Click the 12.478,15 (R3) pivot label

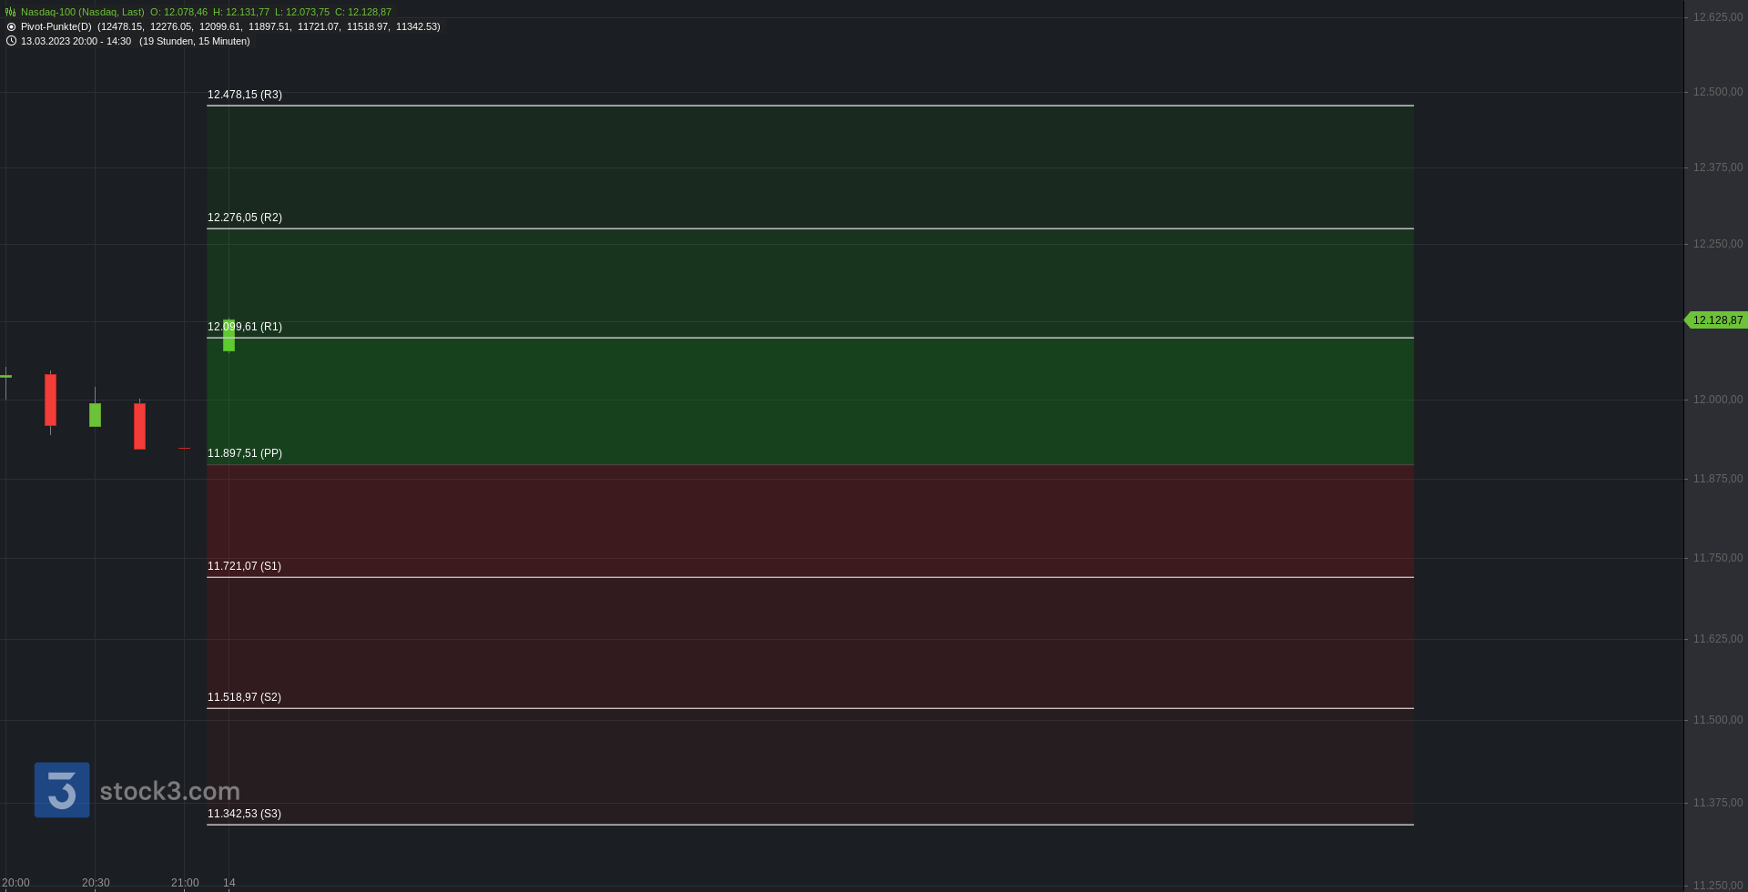245,95
